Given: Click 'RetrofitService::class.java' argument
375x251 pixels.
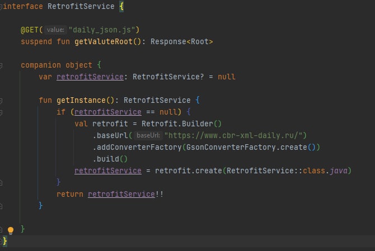Looking at the screenshot, I should point(287,171).
